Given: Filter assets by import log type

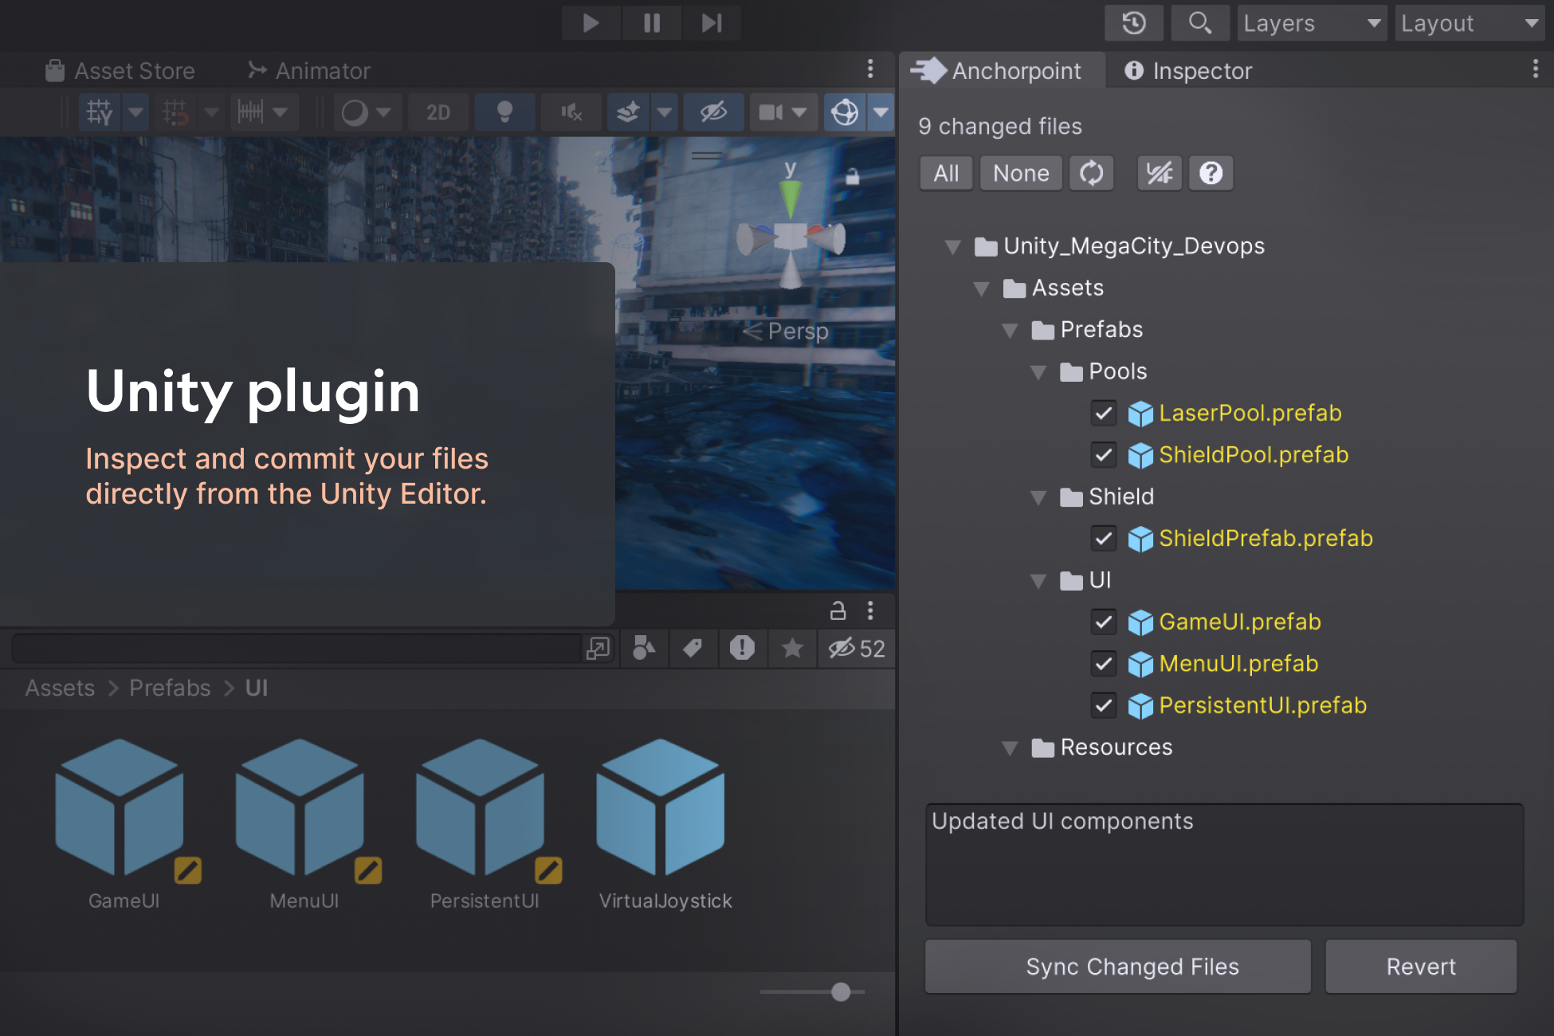Looking at the screenshot, I should [x=742, y=649].
